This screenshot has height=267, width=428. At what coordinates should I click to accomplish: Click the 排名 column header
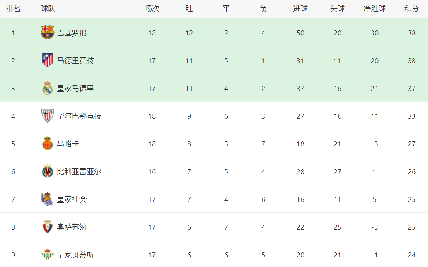[13, 9]
